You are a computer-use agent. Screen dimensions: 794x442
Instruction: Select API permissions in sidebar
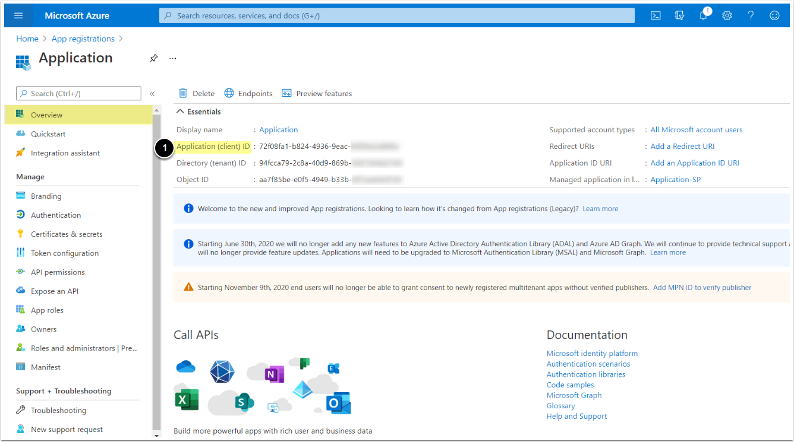[58, 272]
